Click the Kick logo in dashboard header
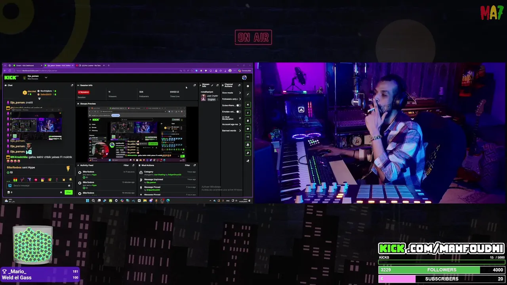The height and width of the screenshot is (285, 507). (x=10, y=78)
